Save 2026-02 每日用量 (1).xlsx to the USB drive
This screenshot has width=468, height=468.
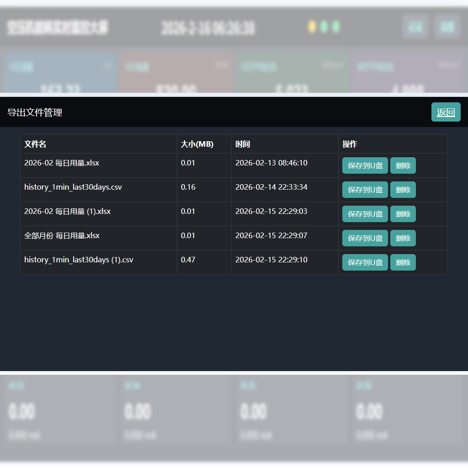pos(365,214)
